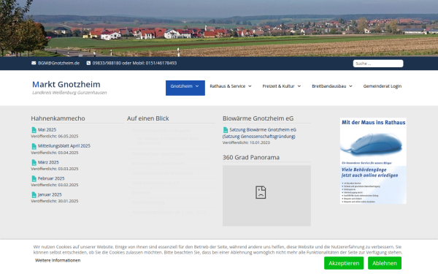This screenshot has height=274, width=438.
Task: Open Weitere Informationen cookie link
Action: (x=58, y=260)
